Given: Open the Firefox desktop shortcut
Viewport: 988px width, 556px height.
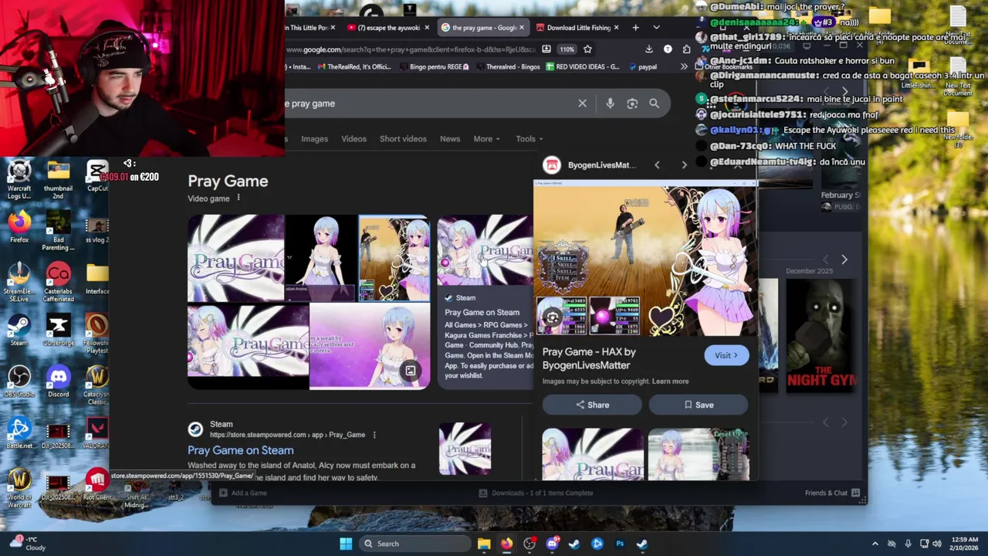Looking at the screenshot, I should tap(19, 227).
